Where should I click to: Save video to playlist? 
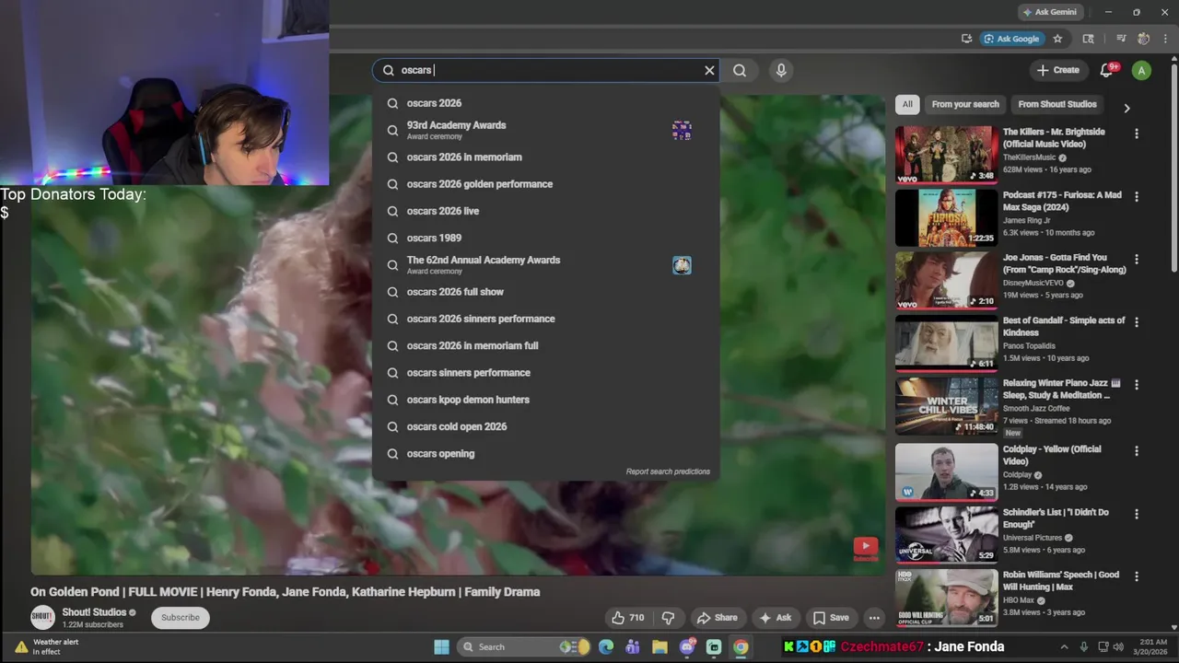pos(830,618)
